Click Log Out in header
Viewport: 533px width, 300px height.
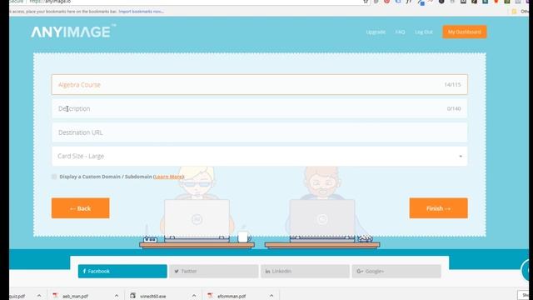tap(424, 32)
